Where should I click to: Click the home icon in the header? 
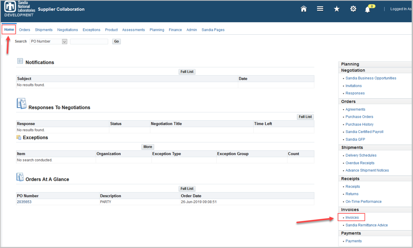(303, 9)
